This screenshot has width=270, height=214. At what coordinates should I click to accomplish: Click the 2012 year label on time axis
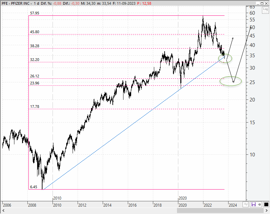82,205
